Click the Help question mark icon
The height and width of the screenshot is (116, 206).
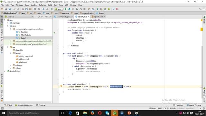113,9
